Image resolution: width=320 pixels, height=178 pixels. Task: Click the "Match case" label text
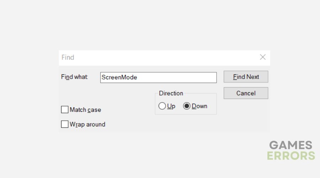pyautogui.click(x=85, y=110)
